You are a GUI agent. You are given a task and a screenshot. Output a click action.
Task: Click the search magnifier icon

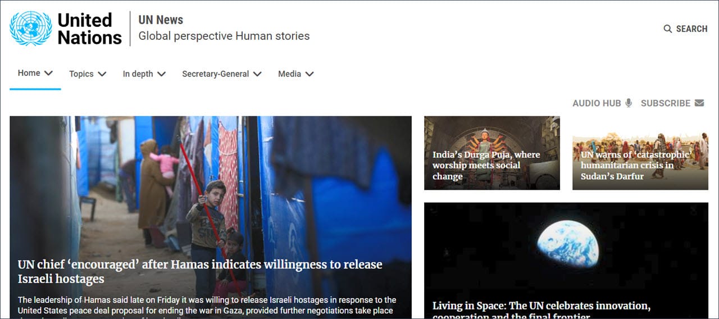click(x=668, y=29)
